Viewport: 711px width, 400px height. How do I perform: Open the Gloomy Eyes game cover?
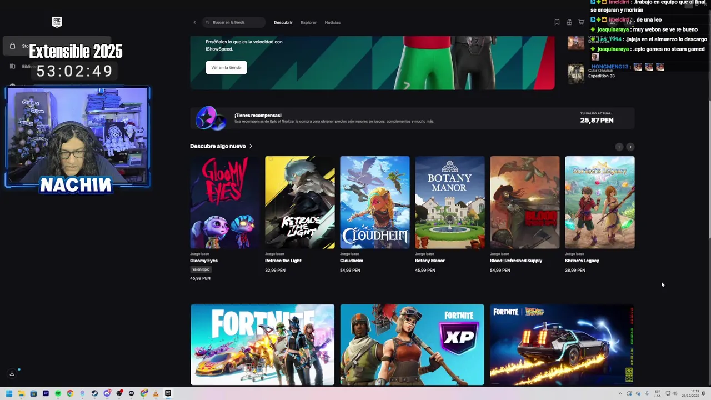pyautogui.click(x=224, y=202)
